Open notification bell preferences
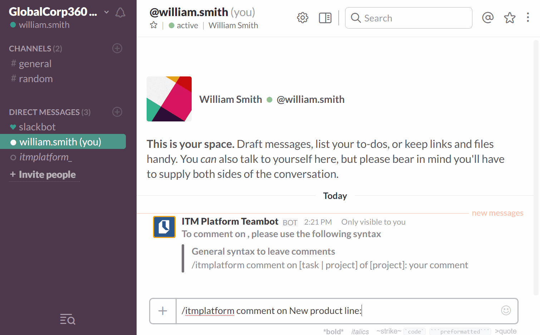The image size is (540, 335). [x=121, y=13]
